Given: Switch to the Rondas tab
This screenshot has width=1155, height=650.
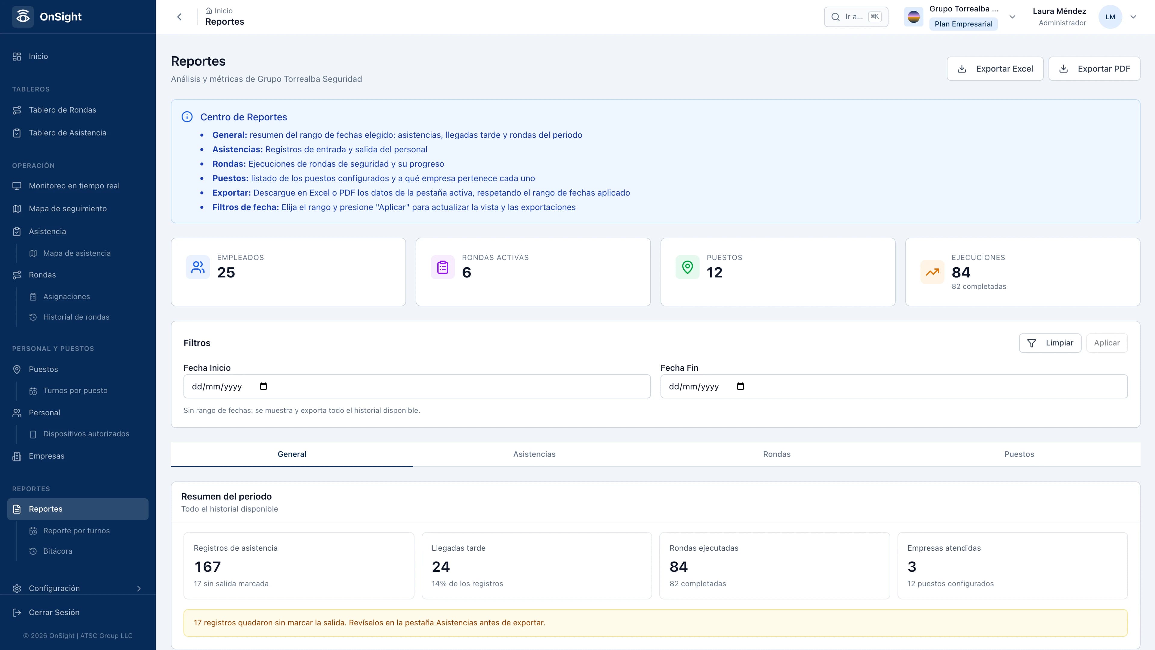Looking at the screenshot, I should coord(777,454).
